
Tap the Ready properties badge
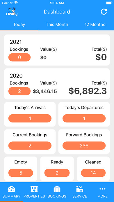[x=57, y=173]
